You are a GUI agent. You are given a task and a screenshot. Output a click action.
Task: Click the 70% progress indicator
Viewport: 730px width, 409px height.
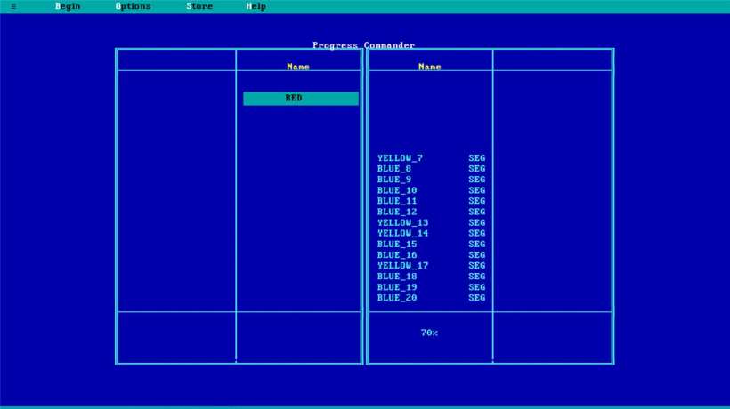pyautogui.click(x=429, y=333)
